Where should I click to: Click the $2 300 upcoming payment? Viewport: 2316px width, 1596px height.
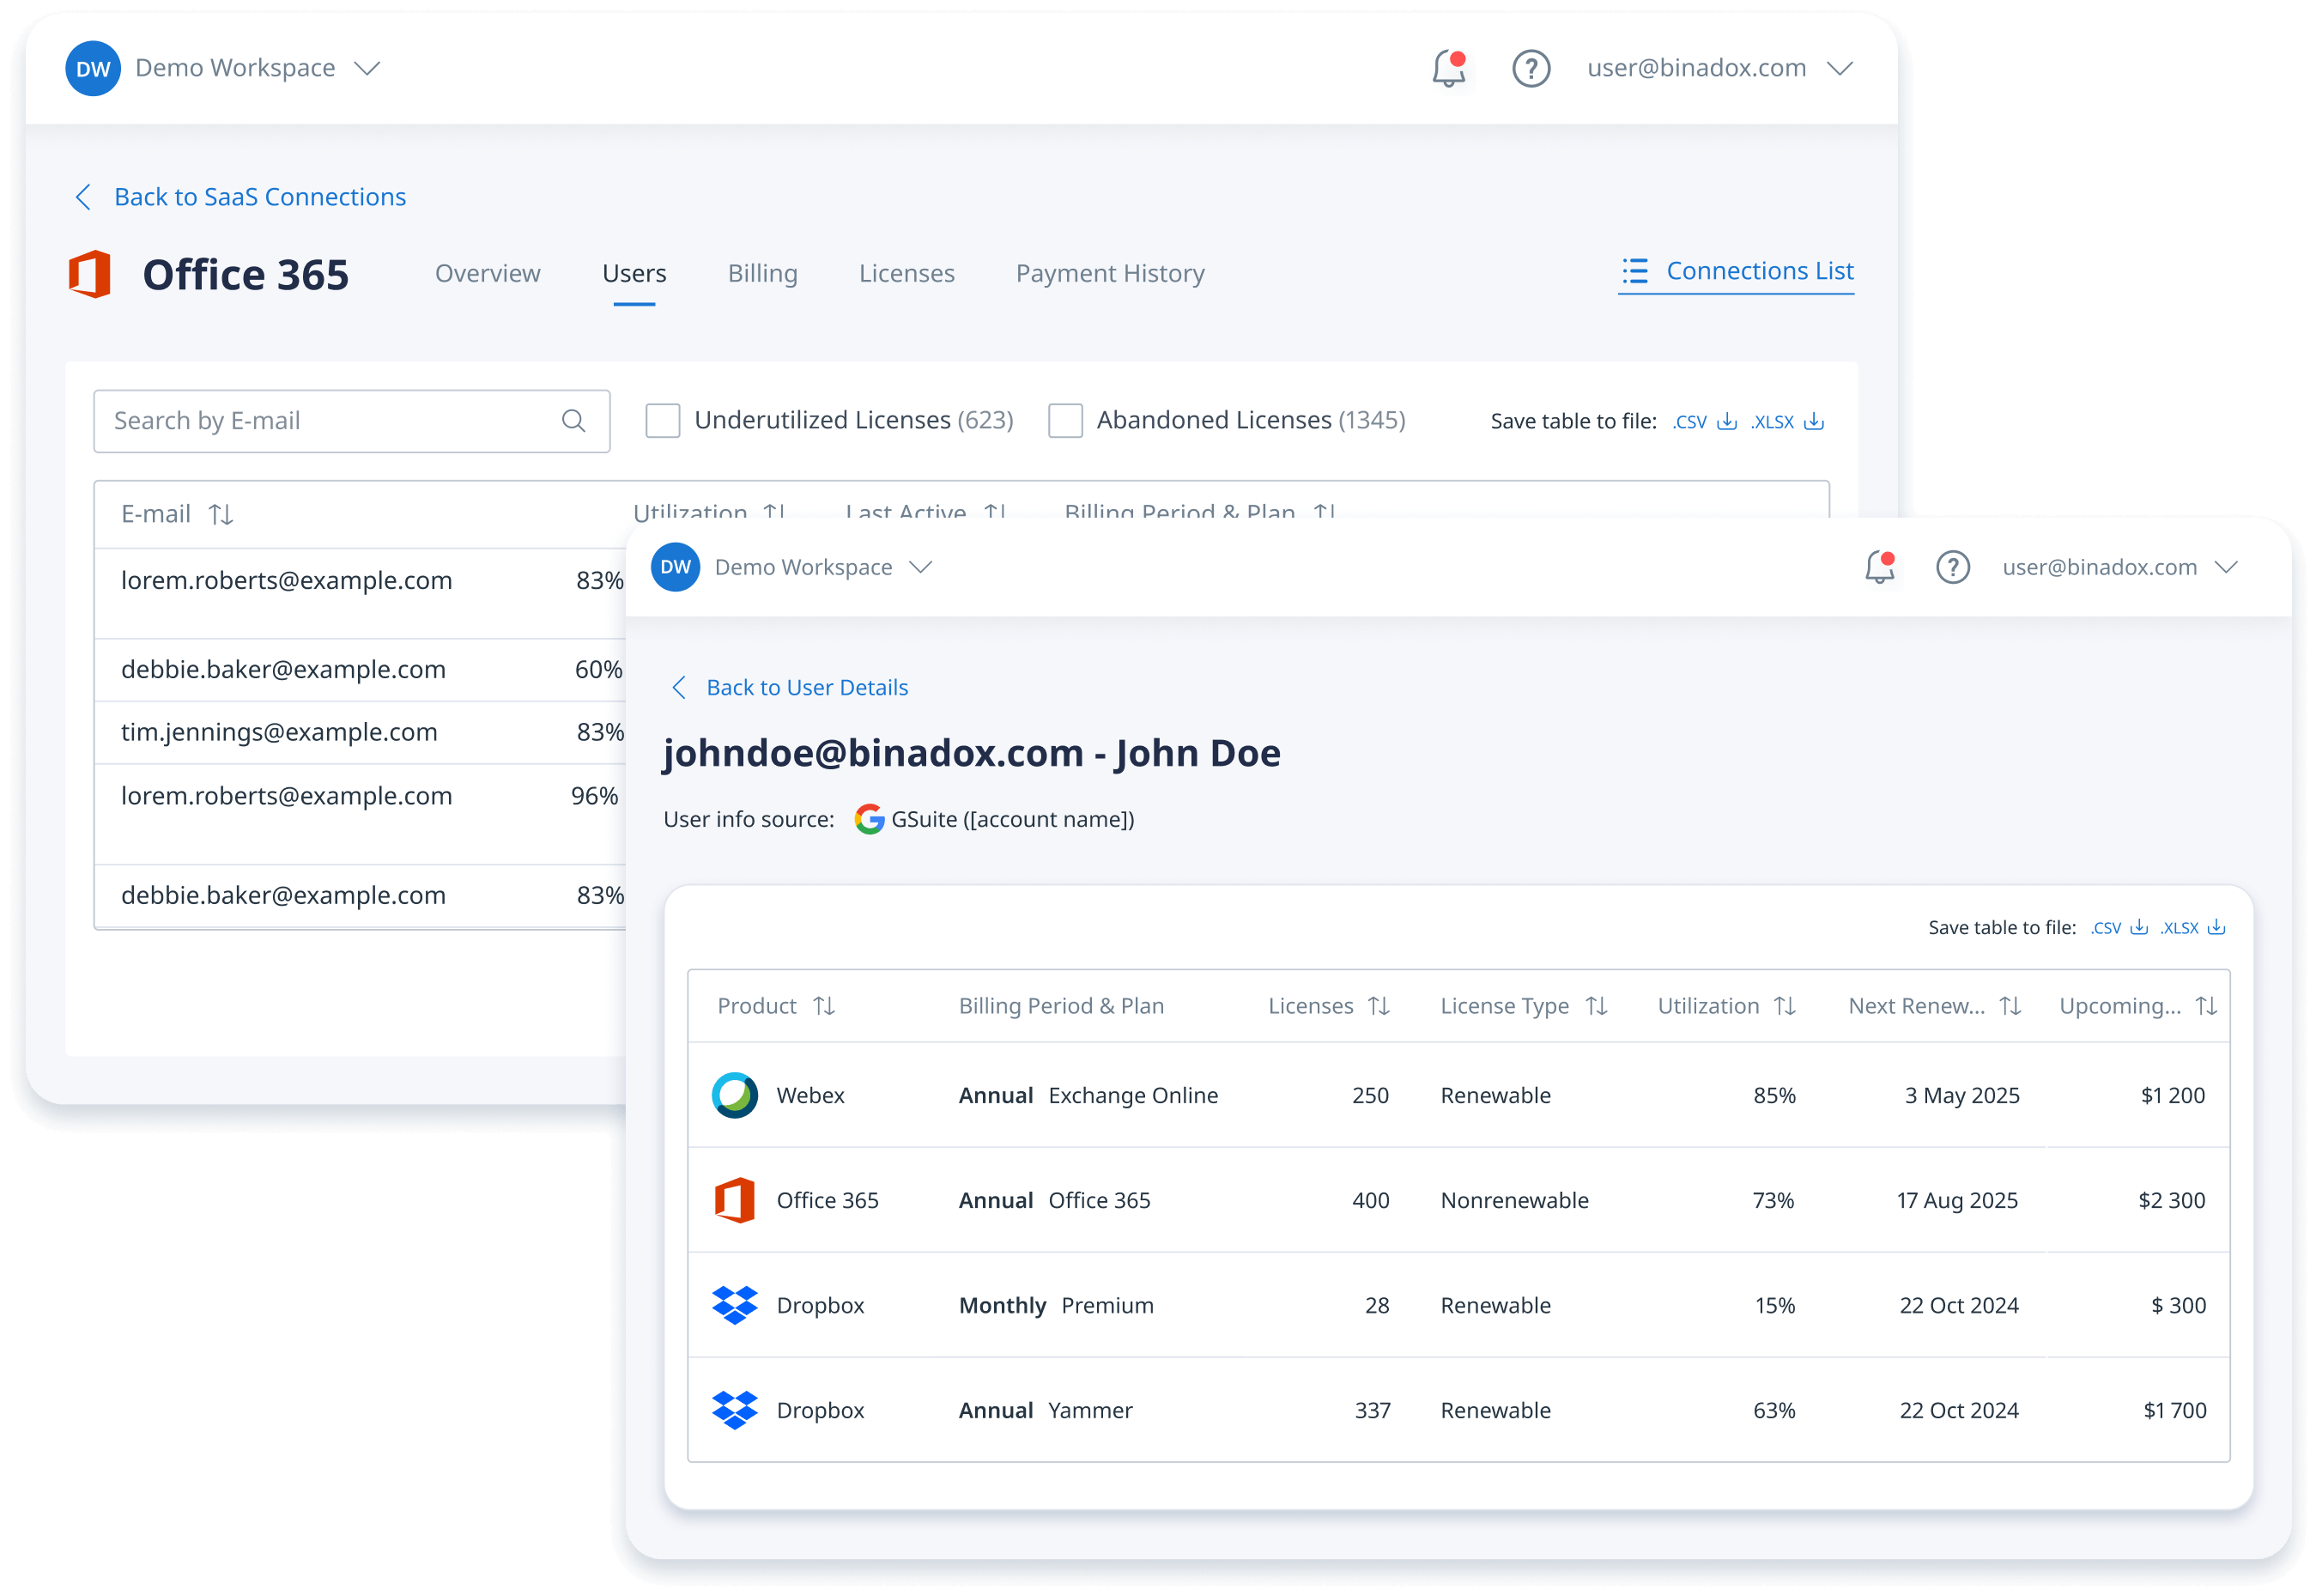(x=2170, y=1200)
